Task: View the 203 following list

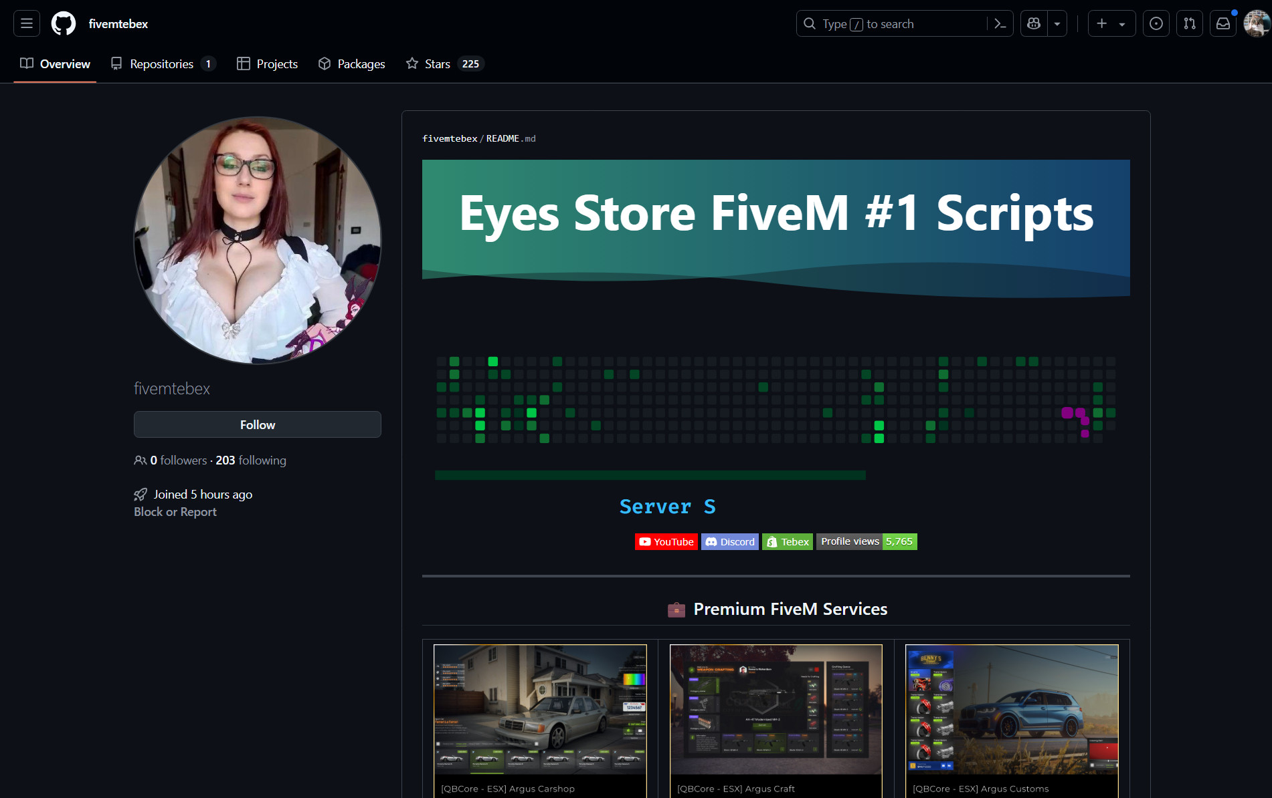Action: 251,460
